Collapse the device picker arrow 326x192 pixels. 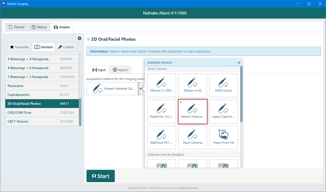(140, 89)
